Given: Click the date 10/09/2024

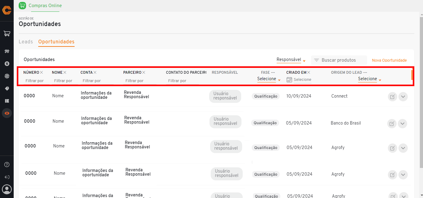Looking at the screenshot, I should [x=299, y=96].
